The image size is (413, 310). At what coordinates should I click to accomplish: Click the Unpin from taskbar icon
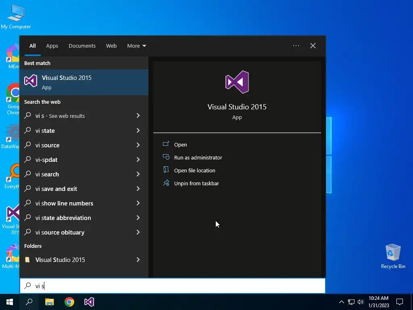pyautogui.click(x=166, y=183)
